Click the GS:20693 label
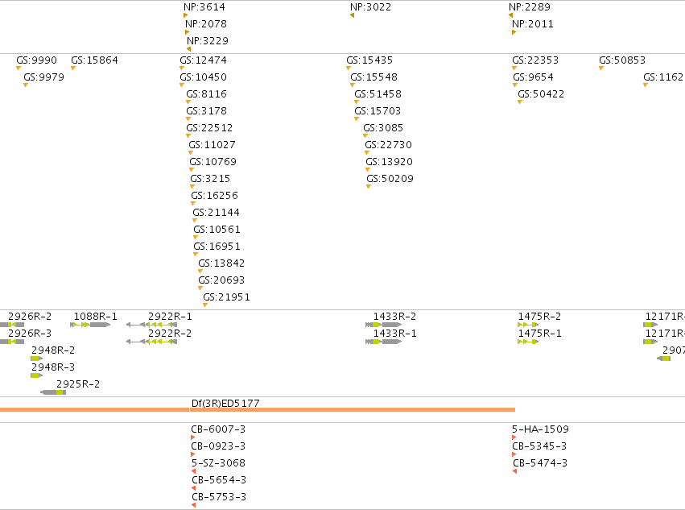 point(221,280)
